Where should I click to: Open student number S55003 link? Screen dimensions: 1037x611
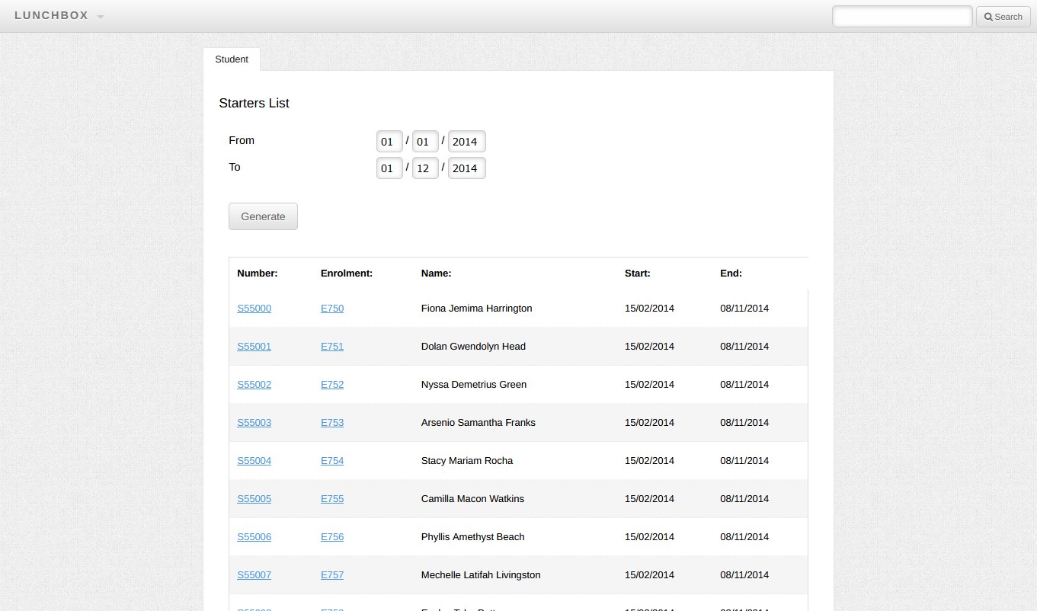pyautogui.click(x=254, y=423)
